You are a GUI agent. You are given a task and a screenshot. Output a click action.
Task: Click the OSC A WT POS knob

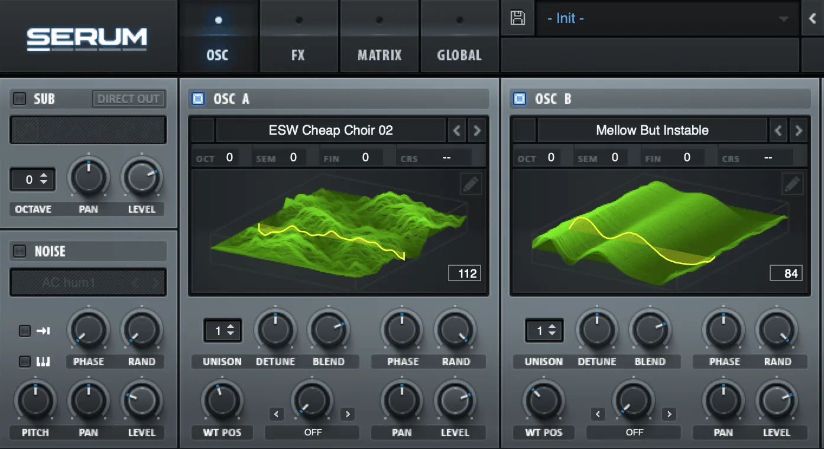(x=222, y=401)
